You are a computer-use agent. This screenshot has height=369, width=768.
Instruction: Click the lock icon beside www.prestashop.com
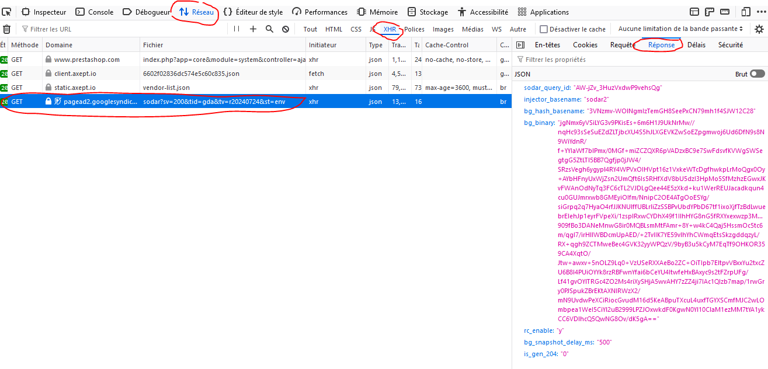(x=48, y=60)
